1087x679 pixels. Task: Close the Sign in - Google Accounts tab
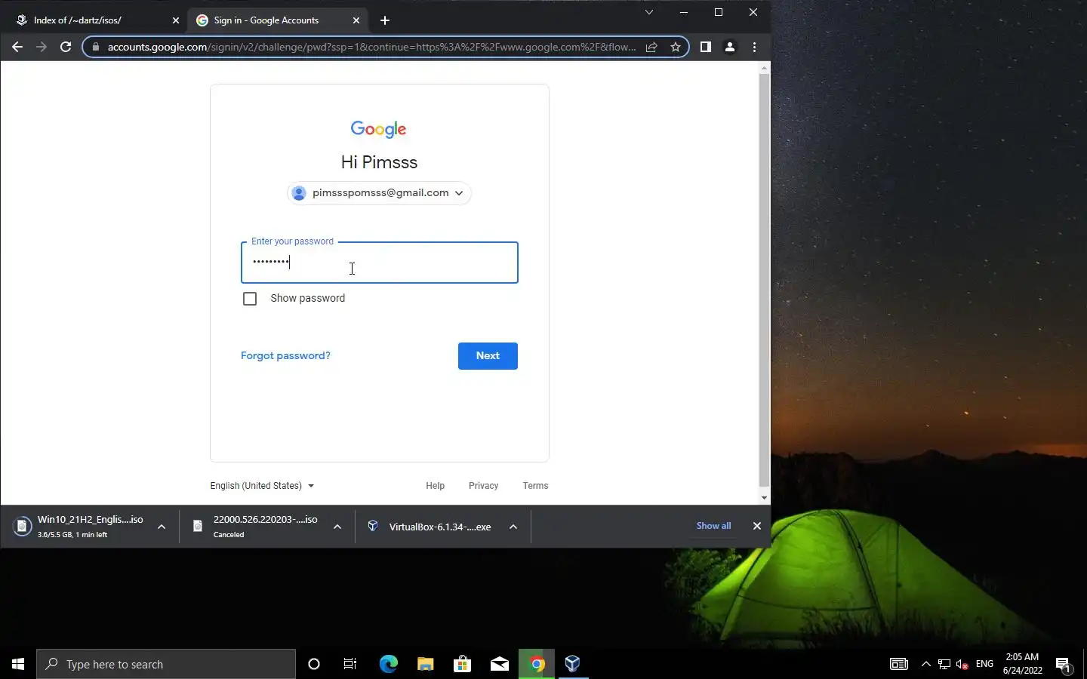tap(356, 20)
